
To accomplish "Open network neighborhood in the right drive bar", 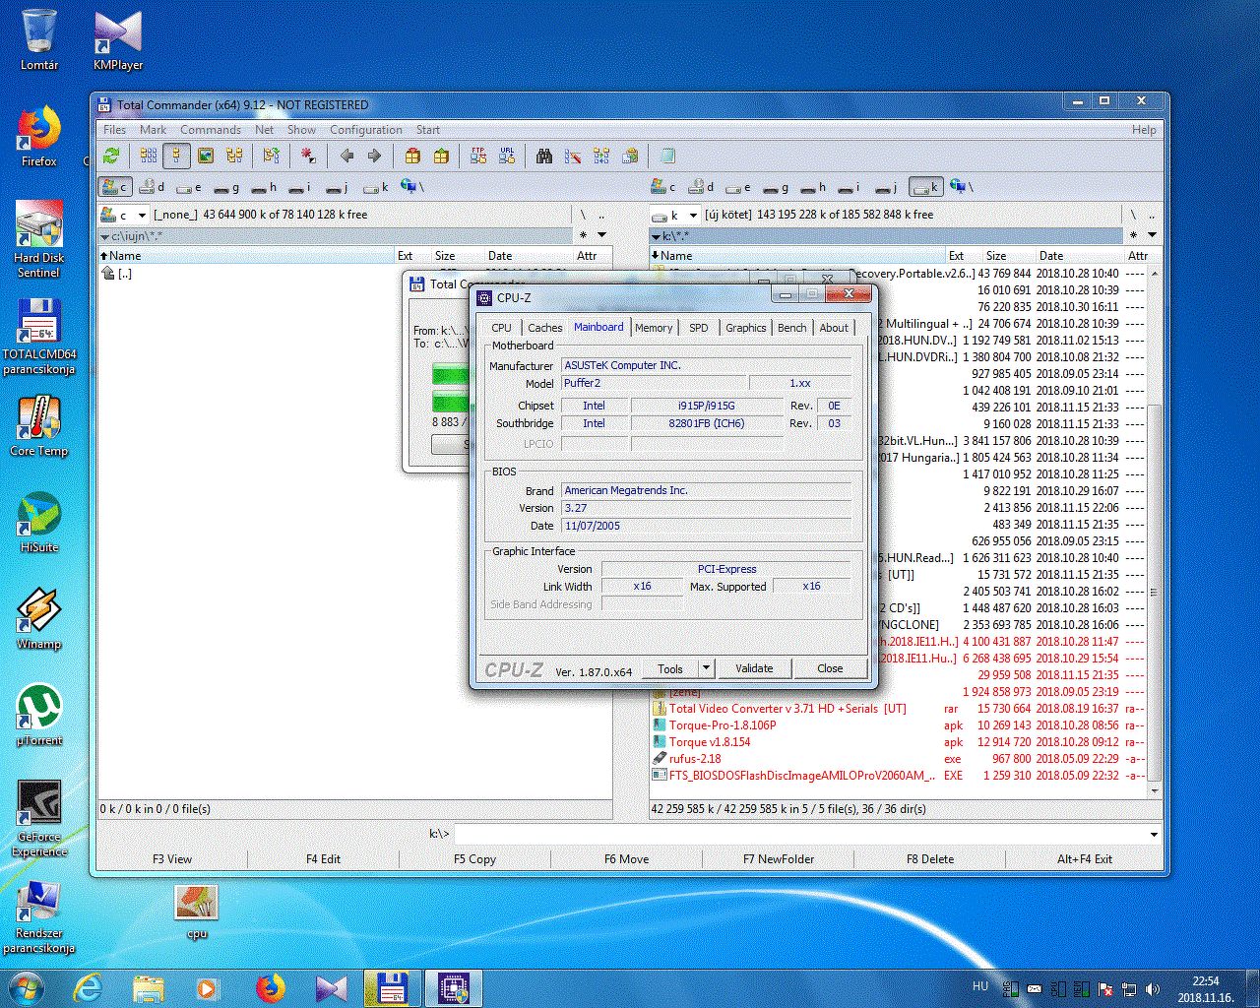I will pos(961,186).
